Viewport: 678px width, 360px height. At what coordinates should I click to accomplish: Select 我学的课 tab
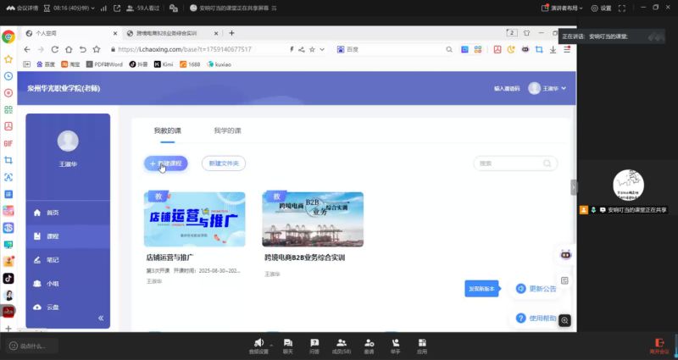(227, 130)
